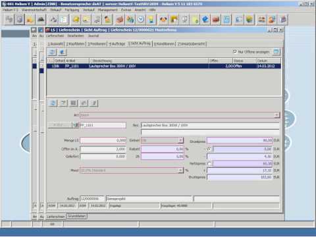Click the Bezeichnung column header
This screenshot has width=316, height=237.
tap(149, 61)
